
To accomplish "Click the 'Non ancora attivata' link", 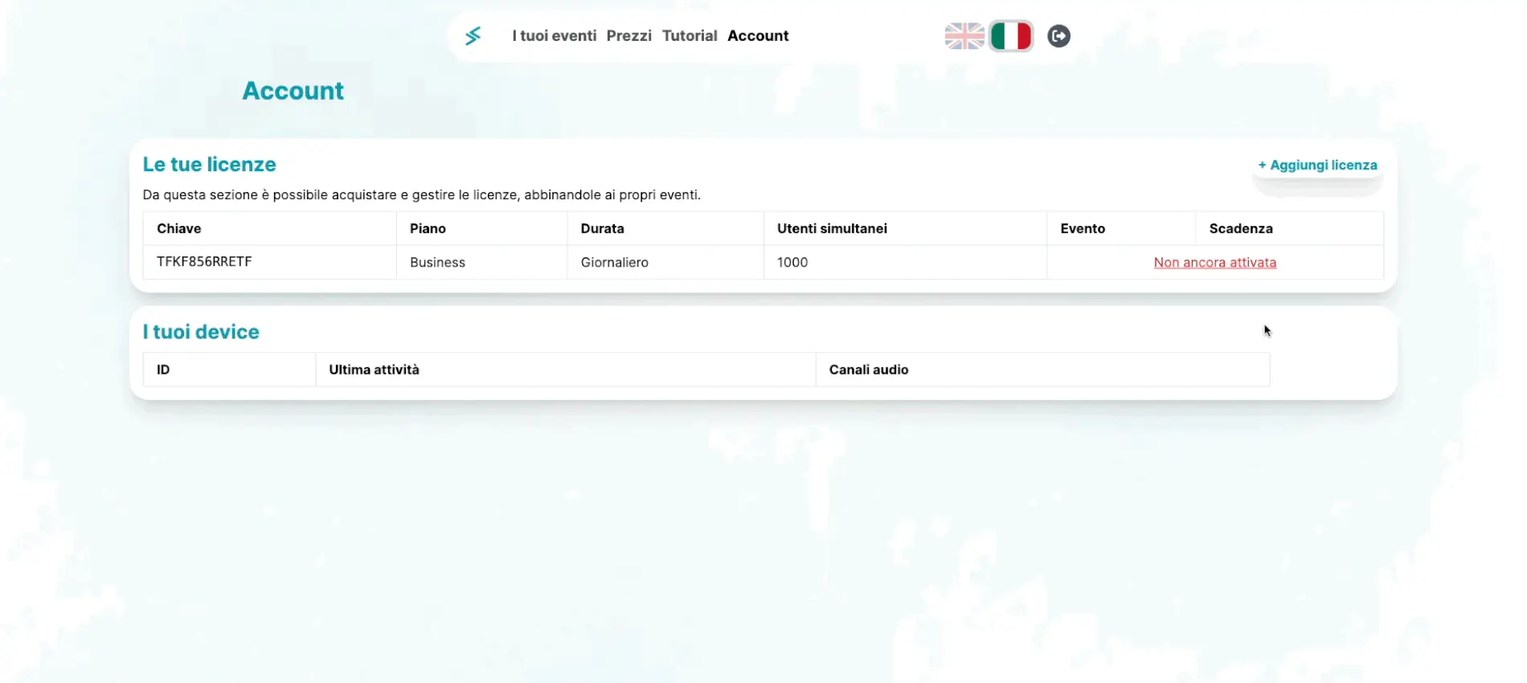I will coord(1214,263).
